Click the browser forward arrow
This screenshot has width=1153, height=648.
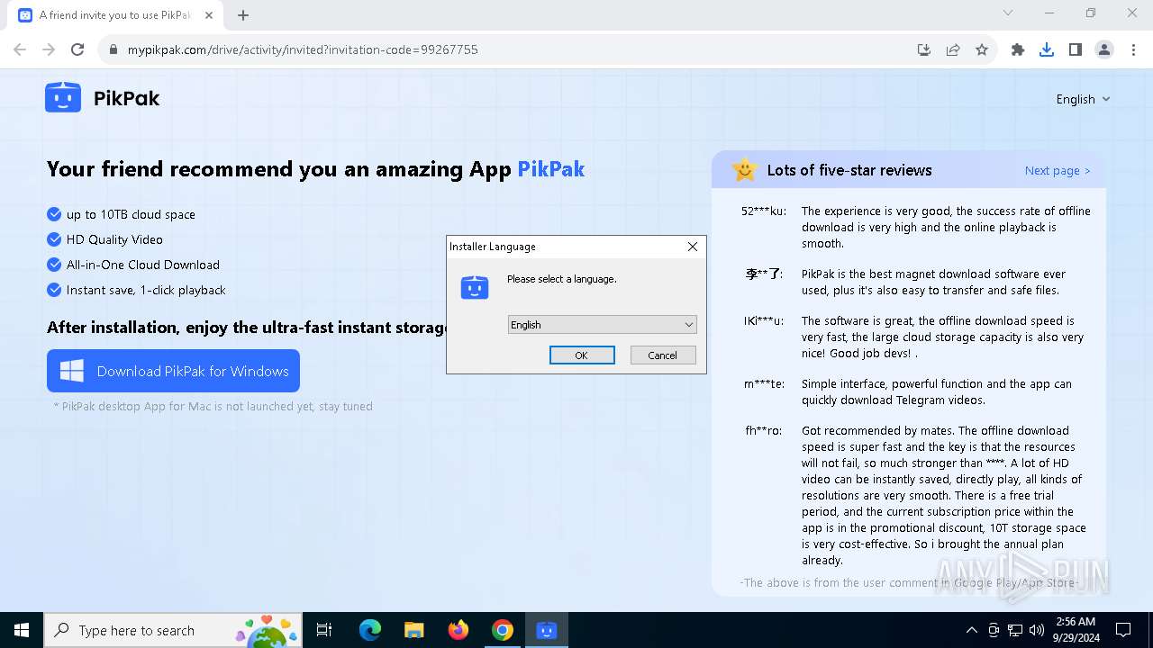tap(49, 49)
